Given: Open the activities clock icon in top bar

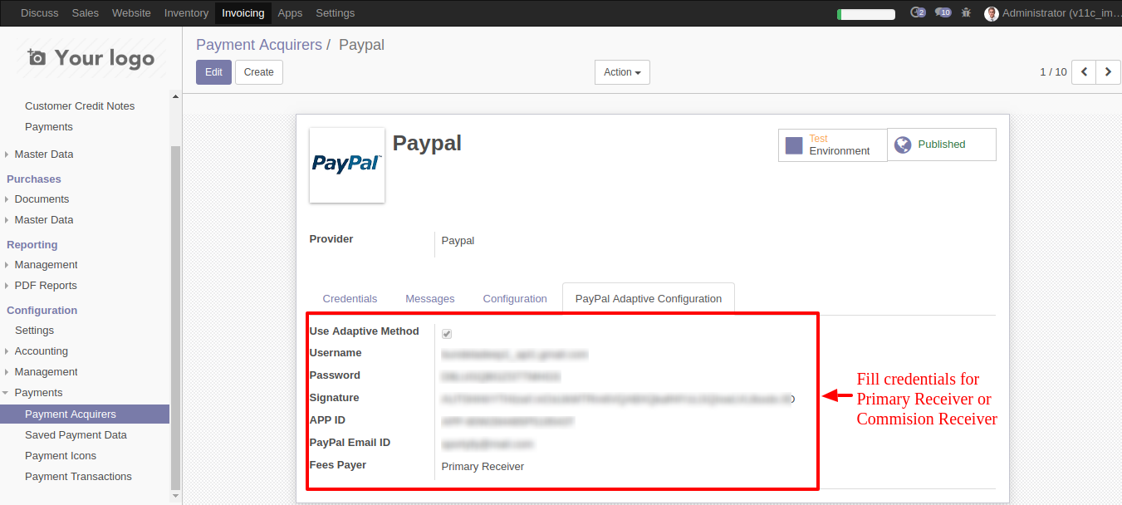Looking at the screenshot, I should pos(918,12).
